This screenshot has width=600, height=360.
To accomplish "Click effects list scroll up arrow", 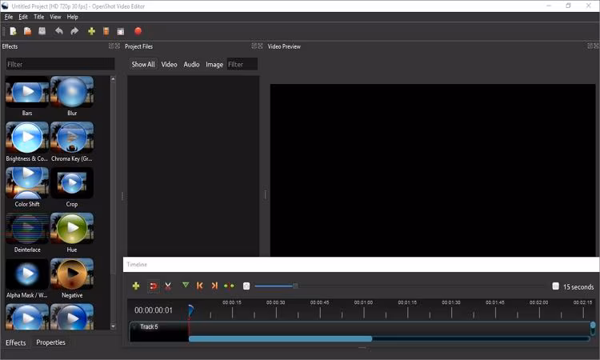I will click(x=113, y=79).
